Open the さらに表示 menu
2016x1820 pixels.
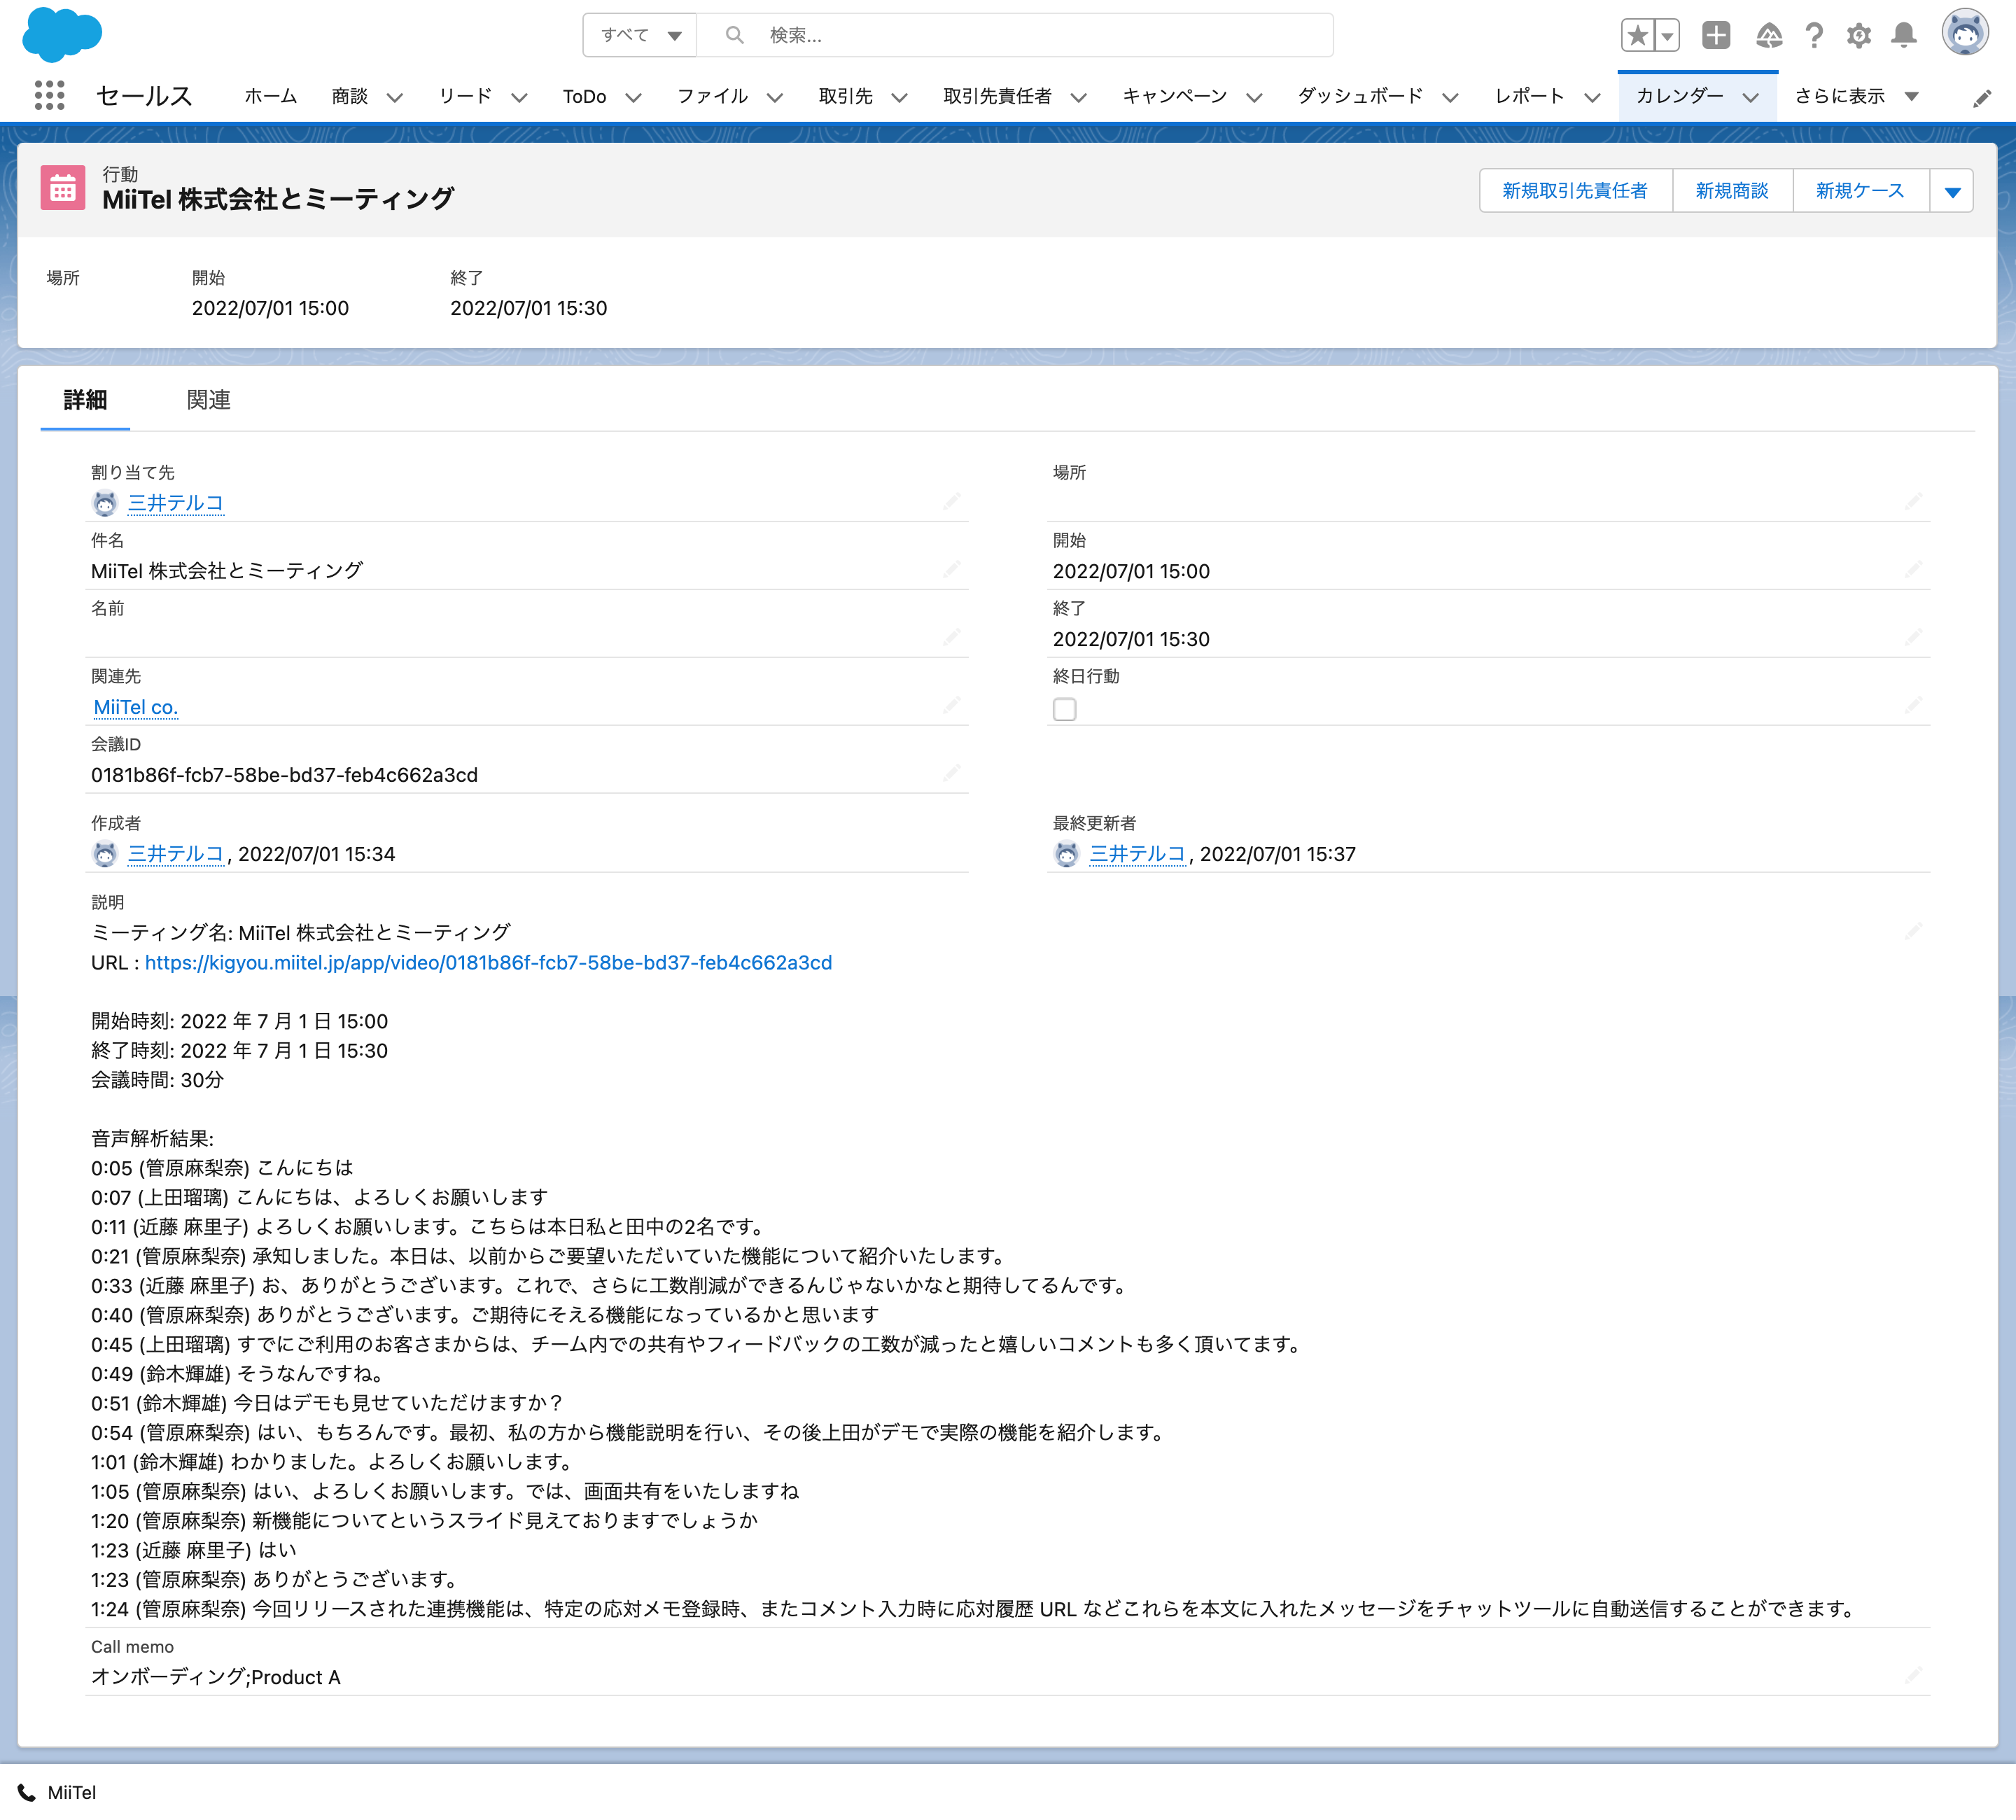point(1856,96)
